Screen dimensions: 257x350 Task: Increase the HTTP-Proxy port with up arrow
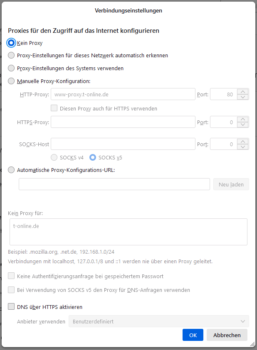[x=243, y=92]
